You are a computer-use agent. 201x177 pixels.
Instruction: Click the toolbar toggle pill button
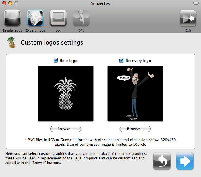click(x=196, y=3)
